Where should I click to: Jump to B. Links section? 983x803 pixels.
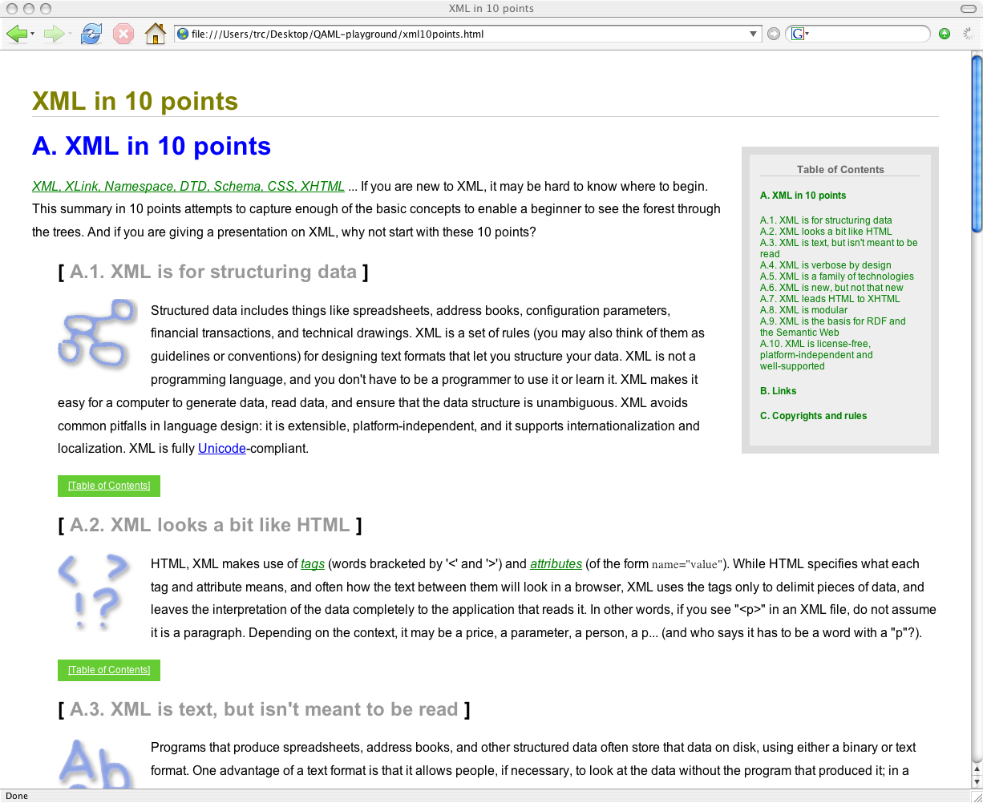click(x=779, y=391)
